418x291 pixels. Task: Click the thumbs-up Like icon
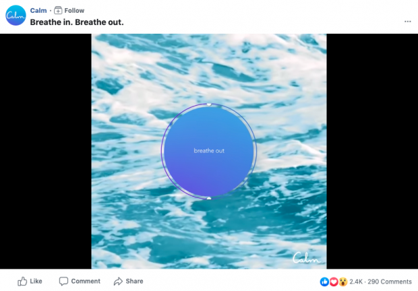[22, 282]
